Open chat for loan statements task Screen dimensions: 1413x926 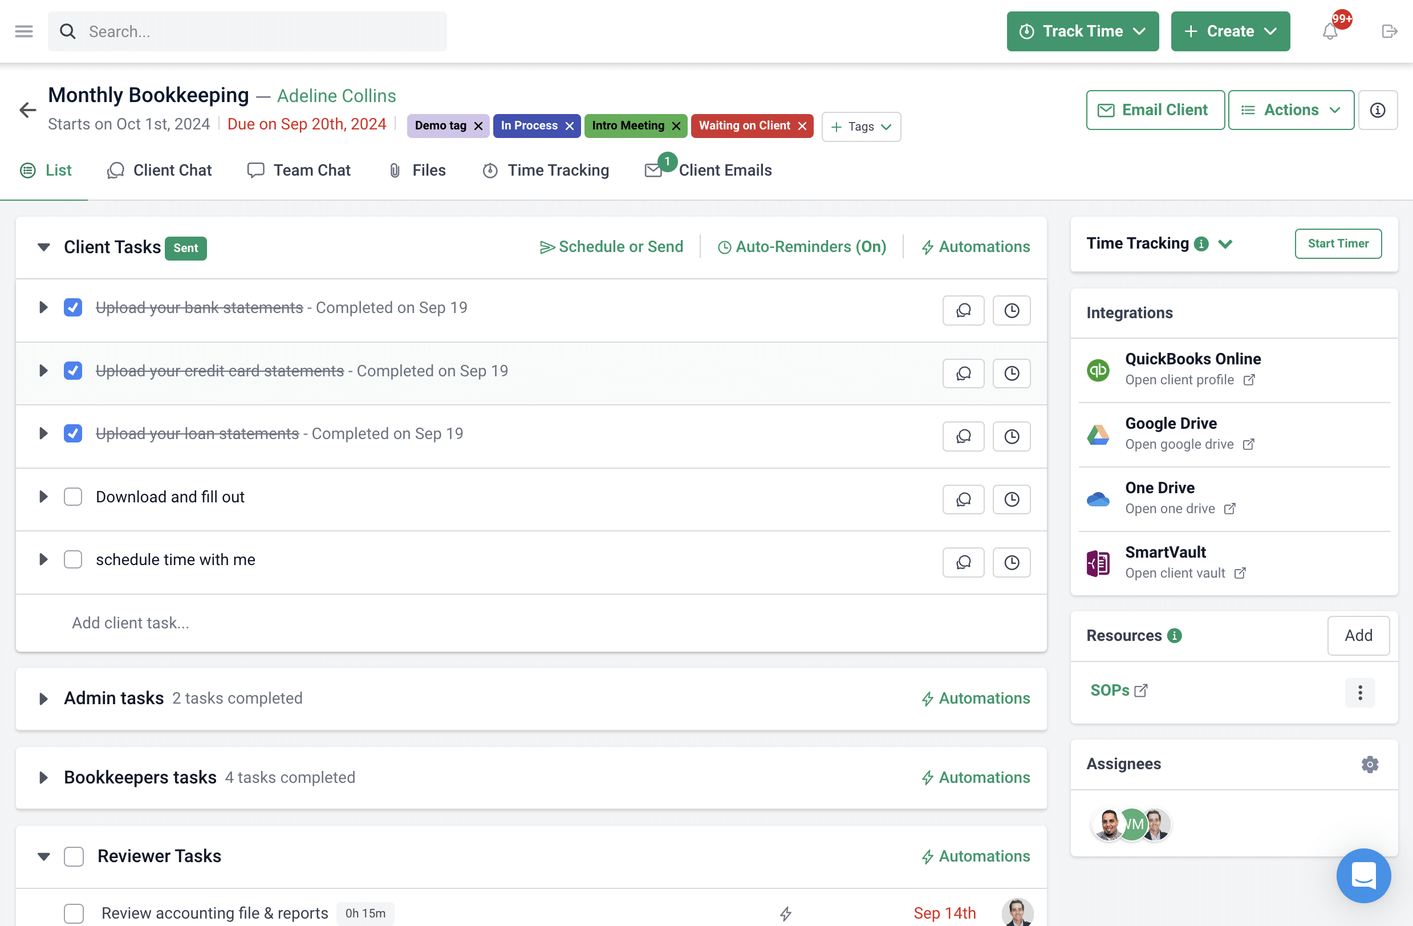963,436
